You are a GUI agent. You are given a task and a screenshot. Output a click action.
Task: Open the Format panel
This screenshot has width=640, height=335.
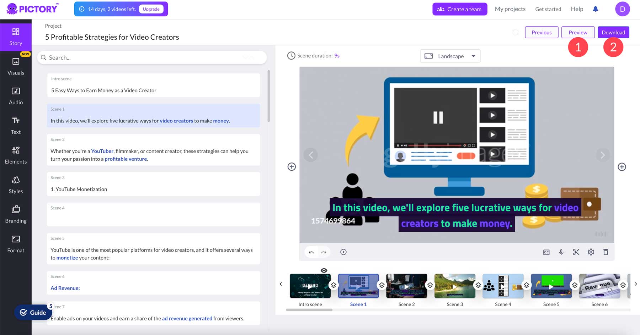coord(16,244)
